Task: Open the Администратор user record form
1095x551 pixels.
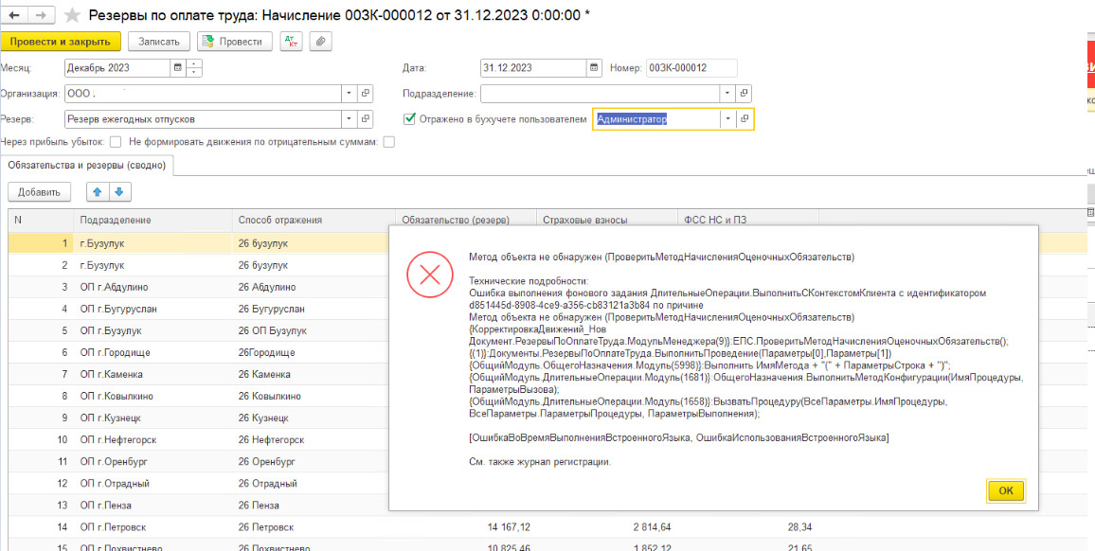Action: click(745, 119)
